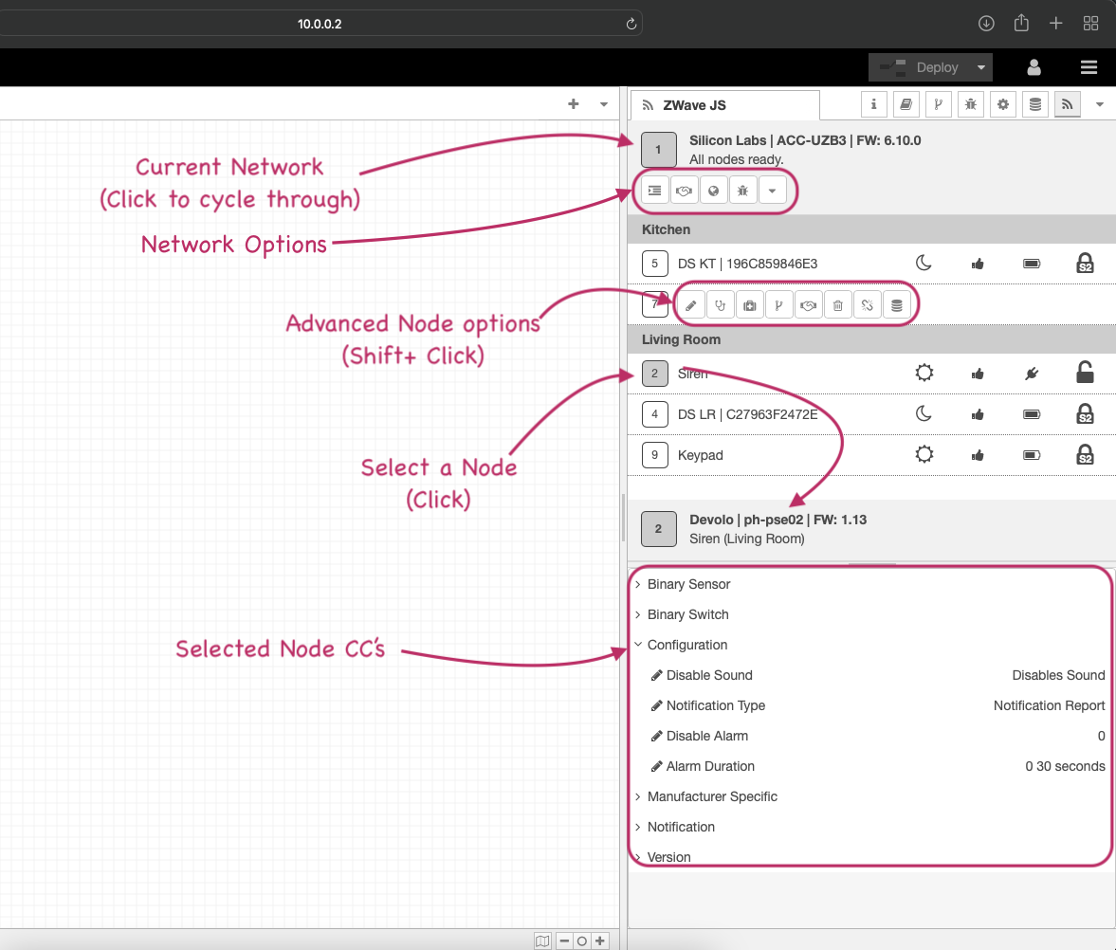Select the ZWave JS feed icon tab button

(x=1068, y=104)
